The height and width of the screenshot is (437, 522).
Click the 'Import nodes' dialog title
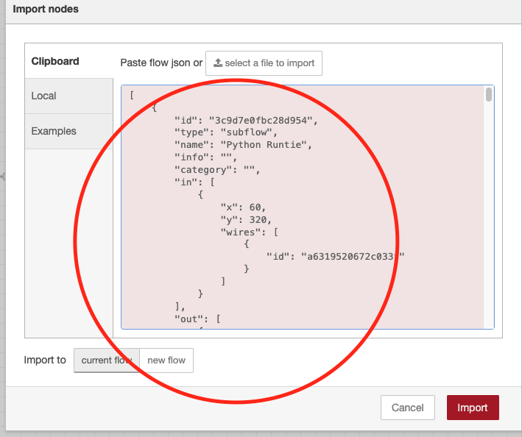pos(46,9)
